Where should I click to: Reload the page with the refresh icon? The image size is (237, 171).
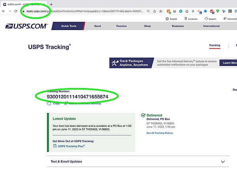16,11
